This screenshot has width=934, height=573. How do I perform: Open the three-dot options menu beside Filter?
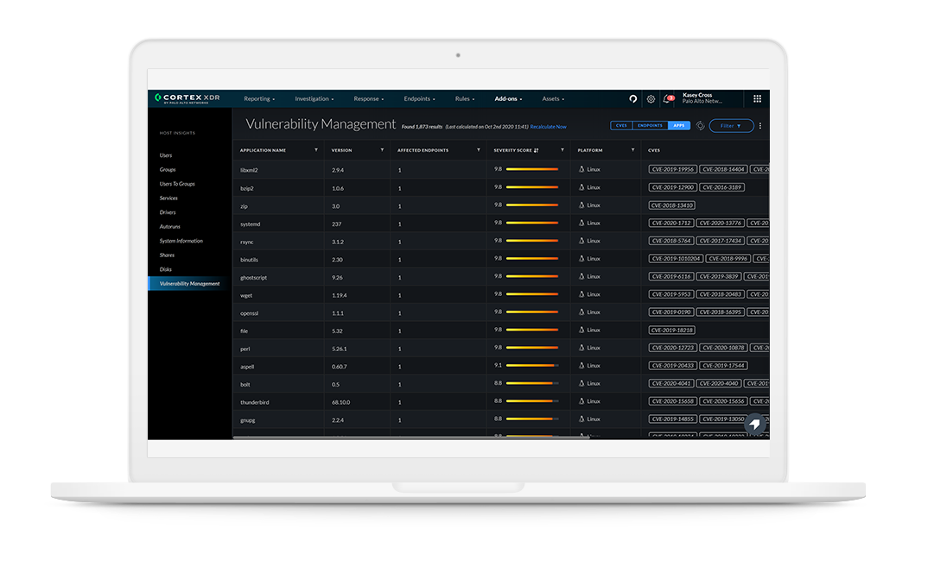tap(759, 125)
